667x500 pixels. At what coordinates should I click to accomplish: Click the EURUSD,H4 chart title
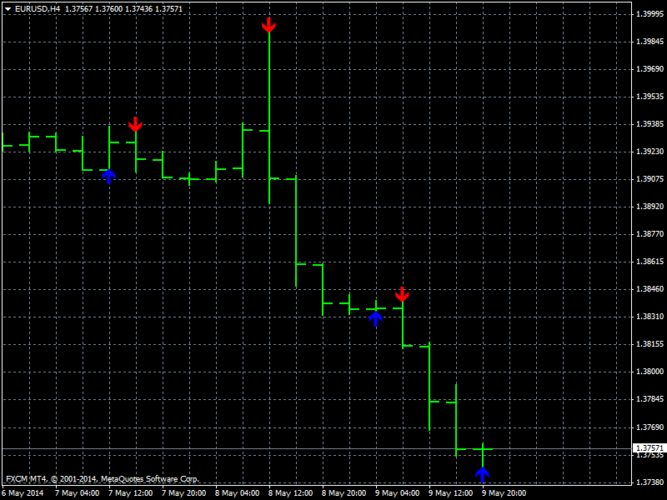pos(38,8)
